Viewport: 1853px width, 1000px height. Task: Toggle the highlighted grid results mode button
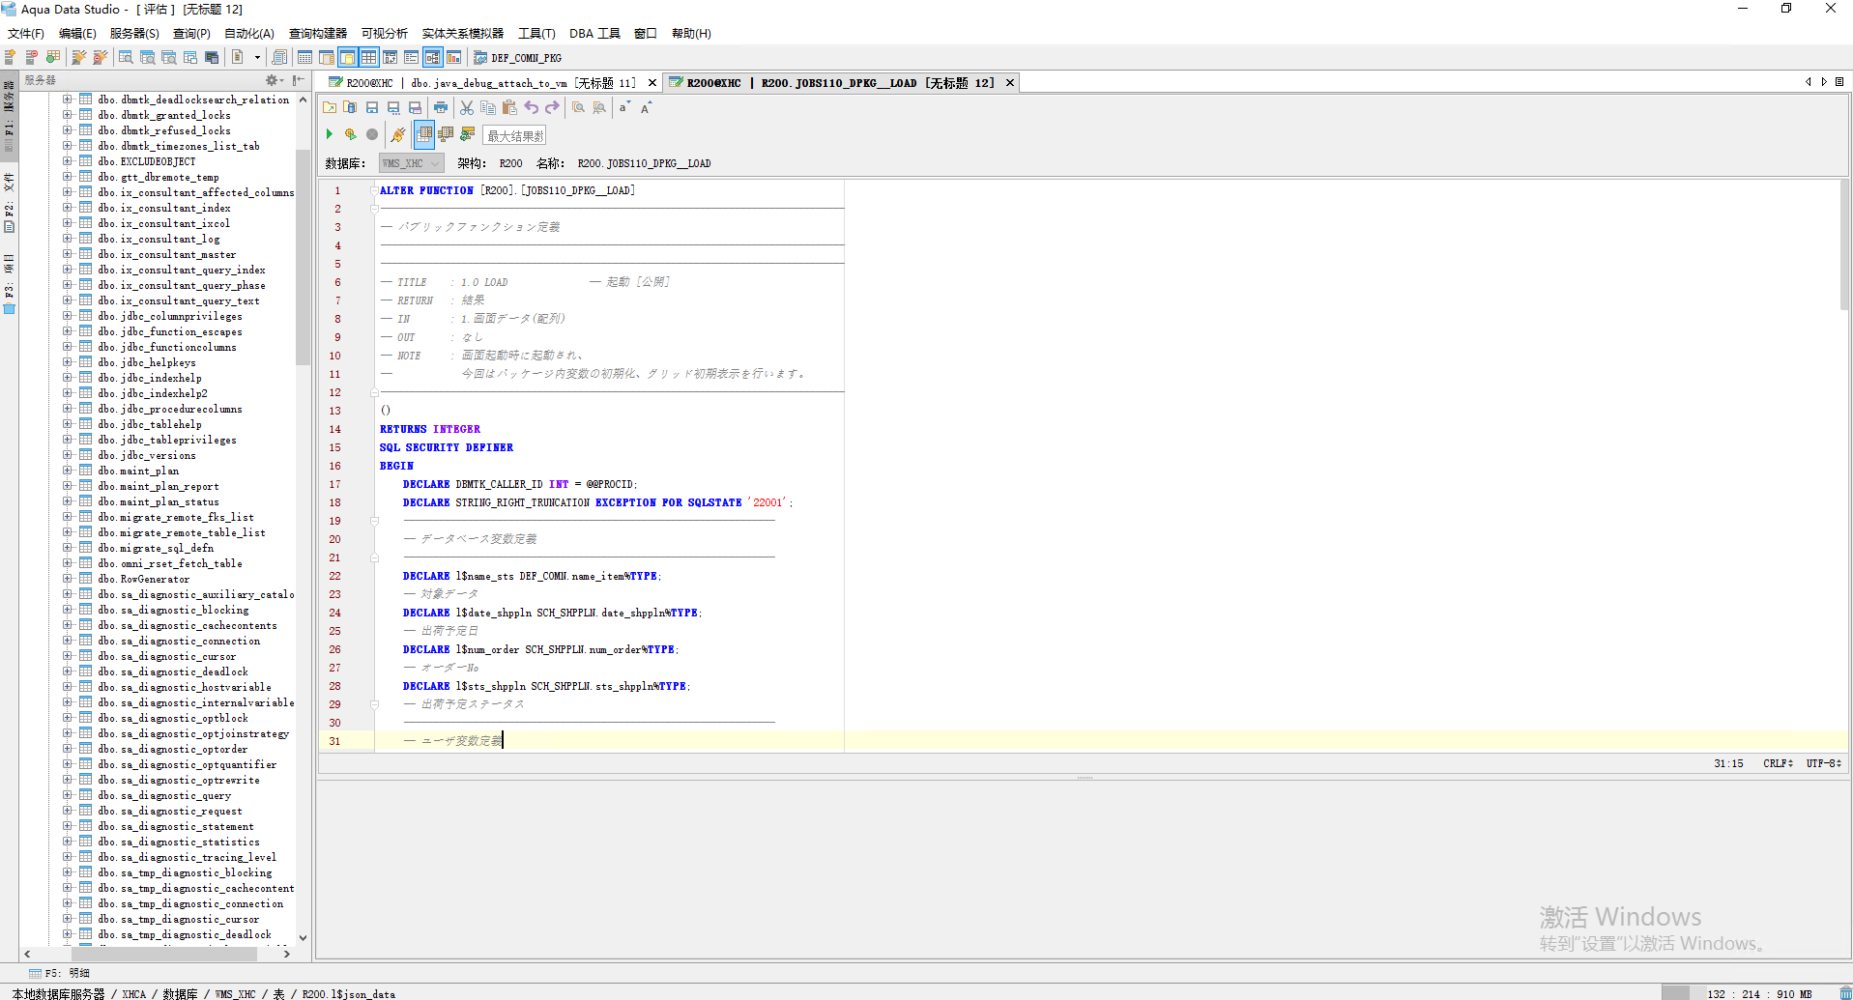point(424,134)
